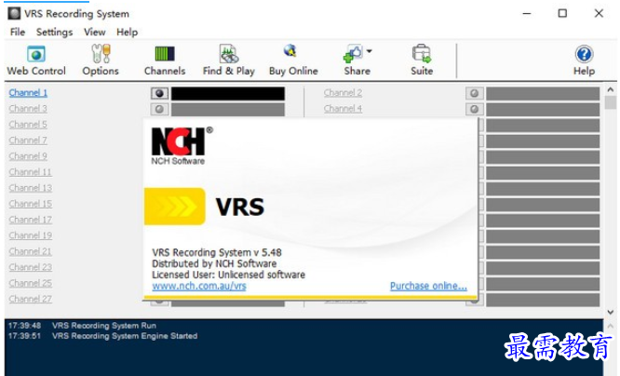Click "Licensed User: Unlicensed software" text
620x376 pixels.
(x=229, y=275)
